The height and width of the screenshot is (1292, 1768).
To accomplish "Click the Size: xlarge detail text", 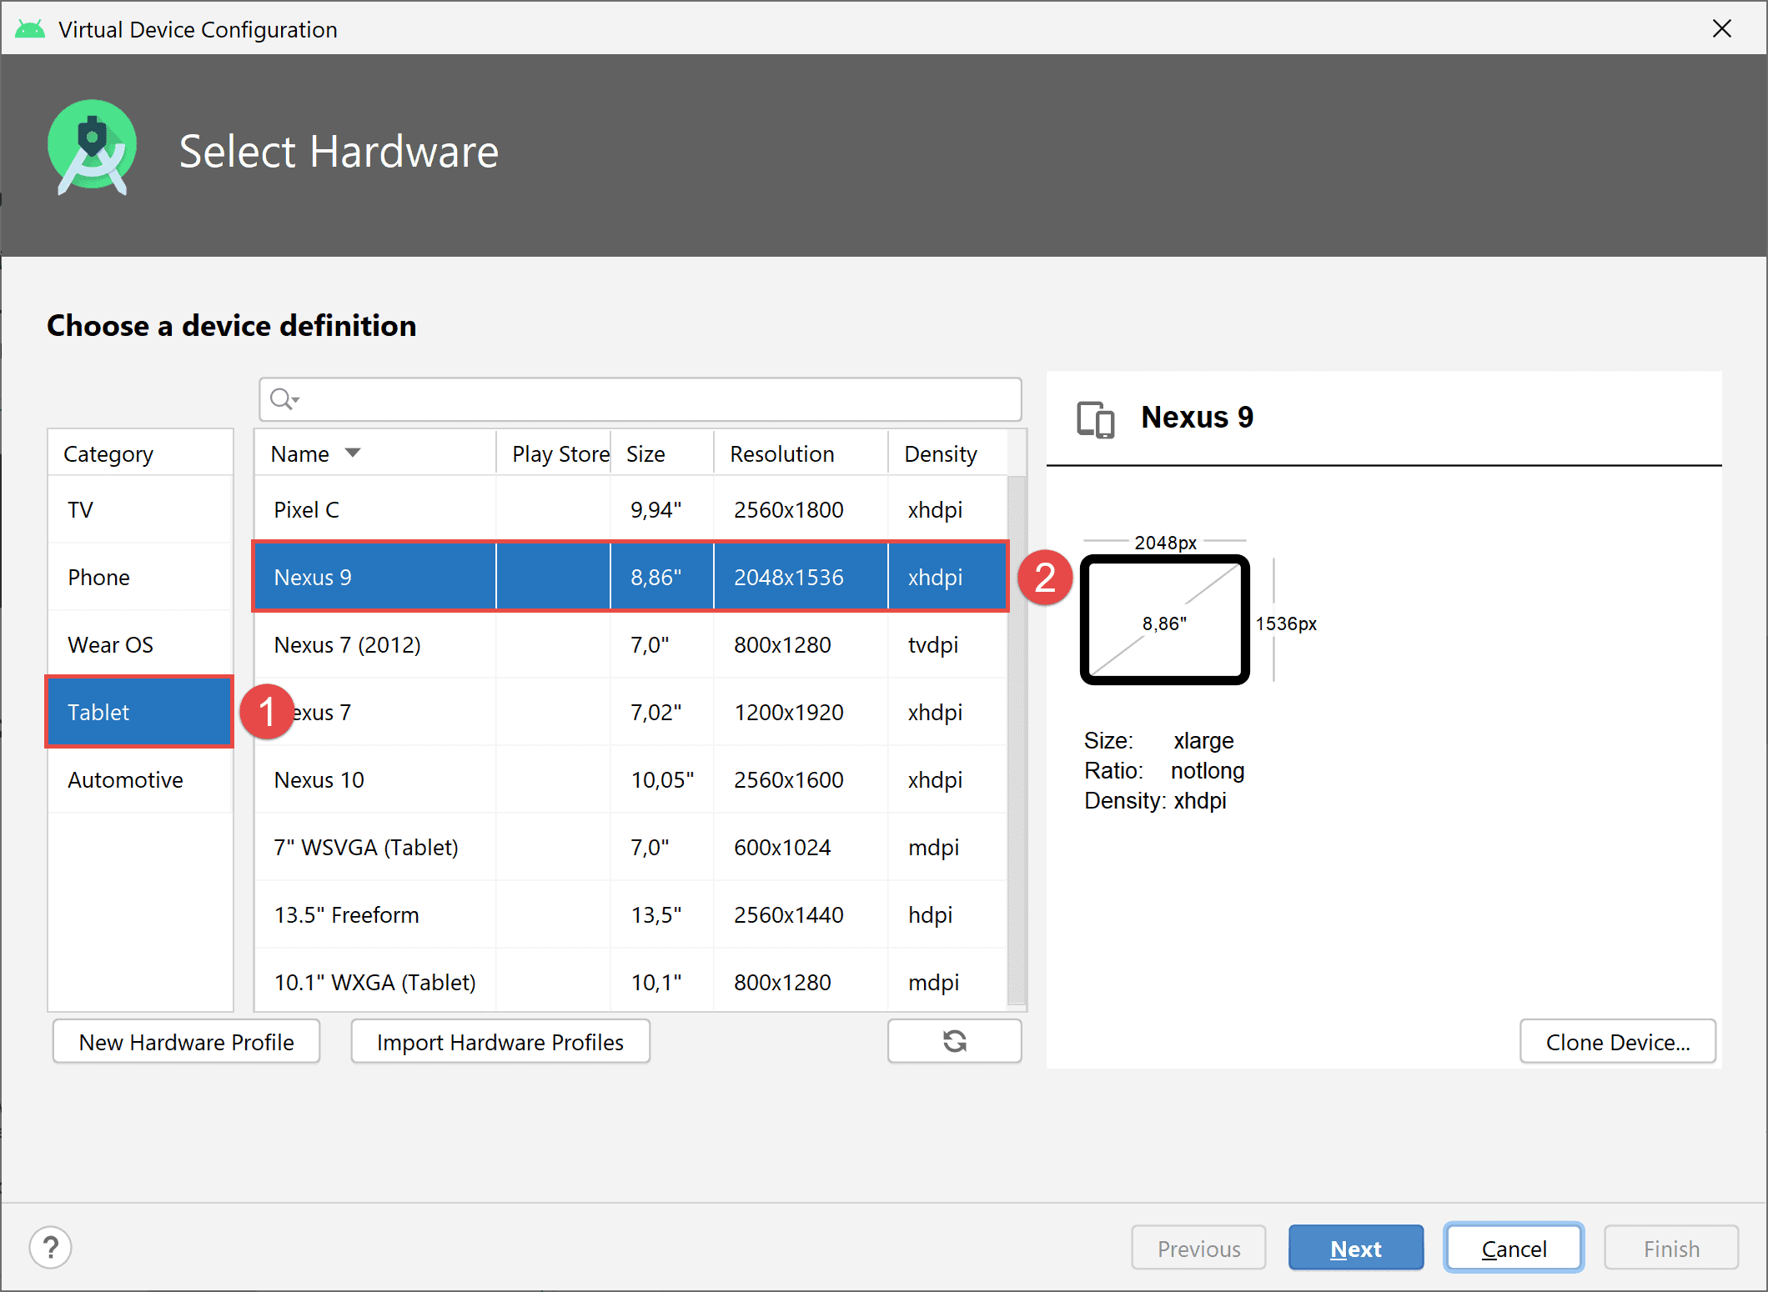I will [1158, 740].
